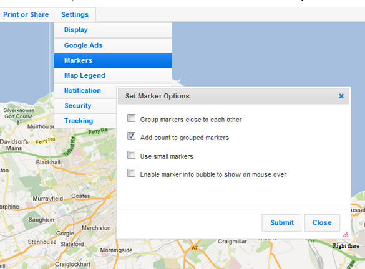Click the dialog resize grip icon
Viewport: 365px width, 269px height.
[346, 234]
